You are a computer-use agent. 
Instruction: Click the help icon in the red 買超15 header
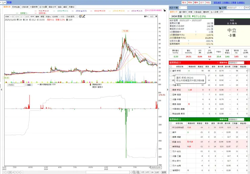pyautogui.click(x=218, y=63)
